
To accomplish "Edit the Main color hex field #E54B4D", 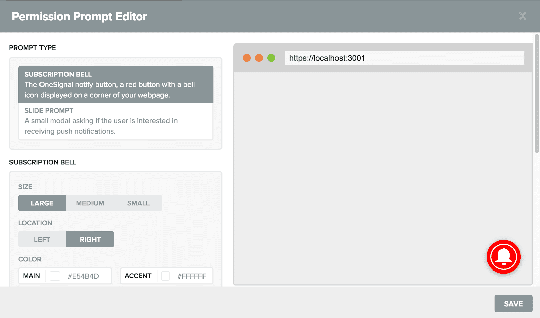I will click(83, 276).
